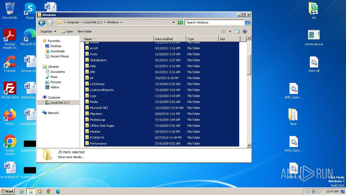Click the Open button in the toolbar
Screen dimensions: 346x195
click(x=67, y=31)
